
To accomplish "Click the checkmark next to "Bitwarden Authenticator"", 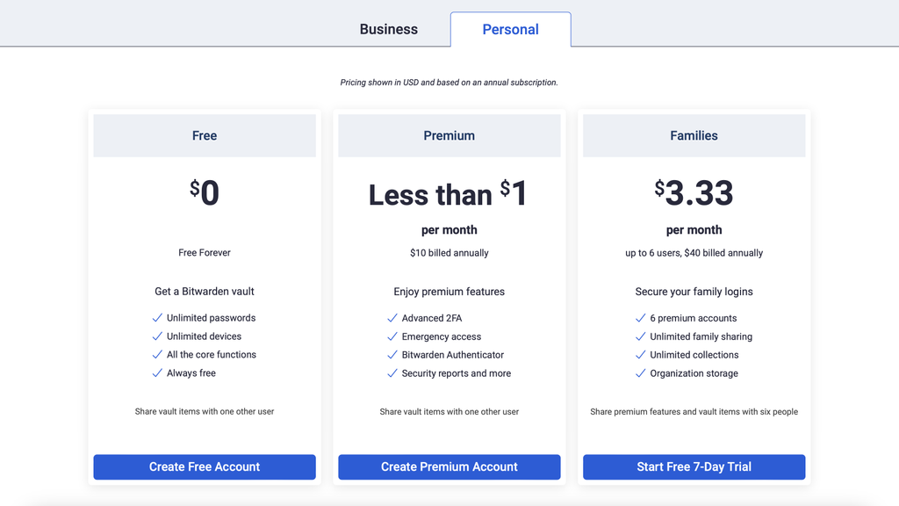I will coord(392,355).
